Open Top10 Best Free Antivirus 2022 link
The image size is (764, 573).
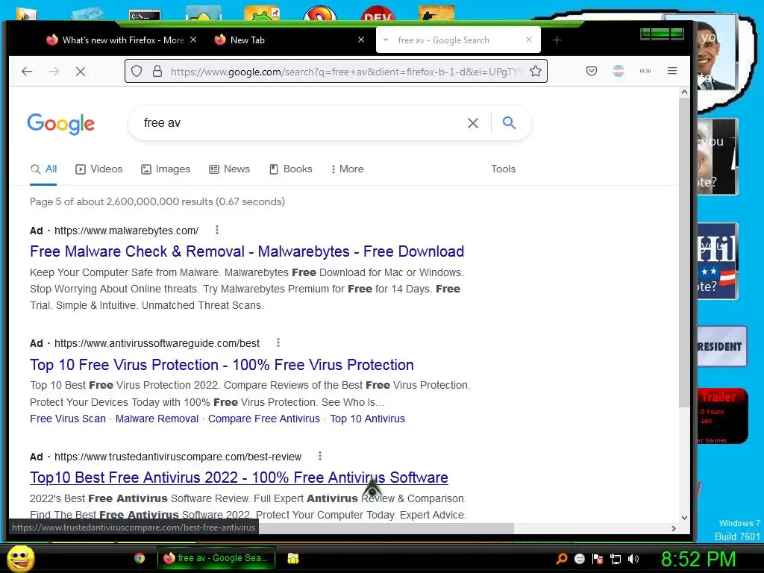pyautogui.click(x=239, y=477)
